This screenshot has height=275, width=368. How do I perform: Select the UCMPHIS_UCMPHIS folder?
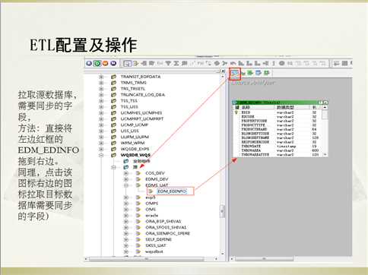point(141,112)
